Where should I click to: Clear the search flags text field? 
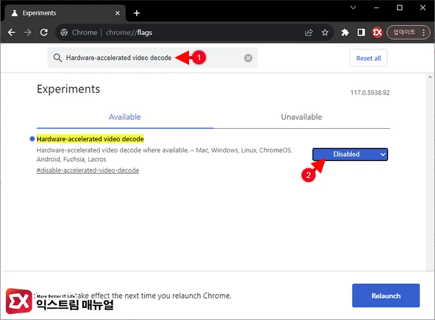(x=248, y=58)
